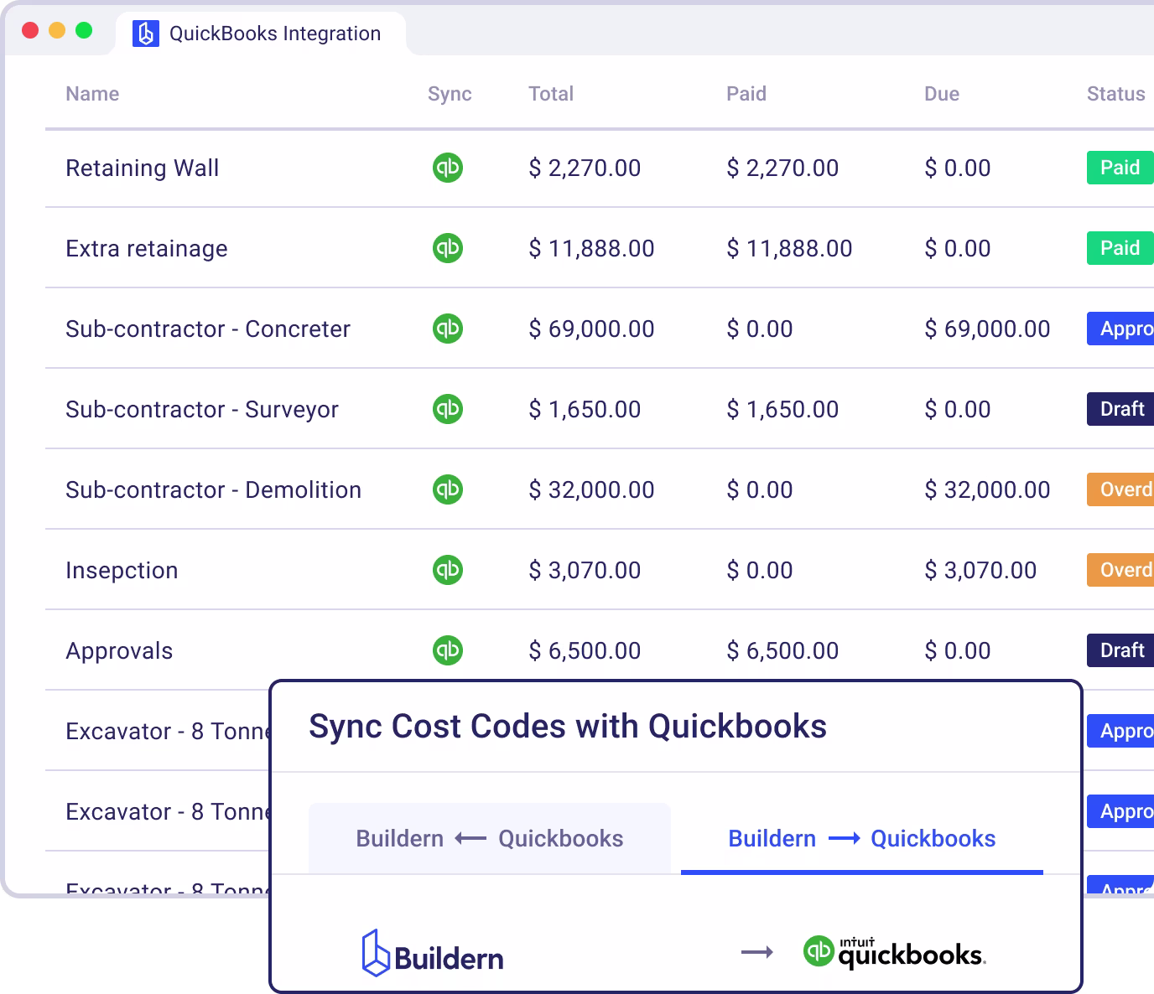
Task: Click Sync Cost Codes with Quickbooks heading
Action: pyautogui.click(x=568, y=727)
